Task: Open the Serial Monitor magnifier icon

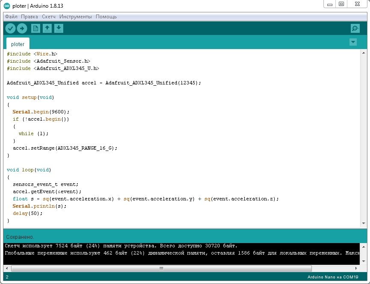Action: 355,29
